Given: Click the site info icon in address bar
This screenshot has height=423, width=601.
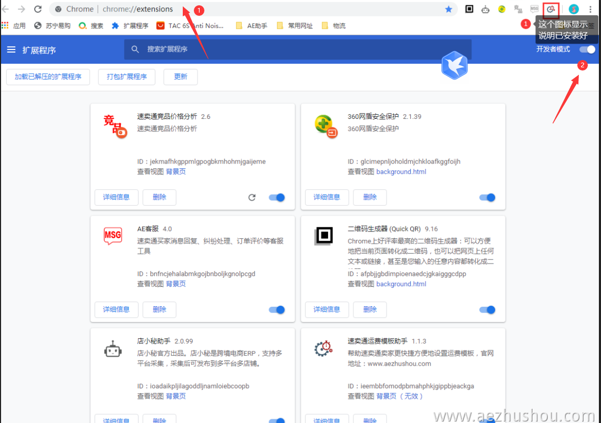Looking at the screenshot, I should [58, 9].
